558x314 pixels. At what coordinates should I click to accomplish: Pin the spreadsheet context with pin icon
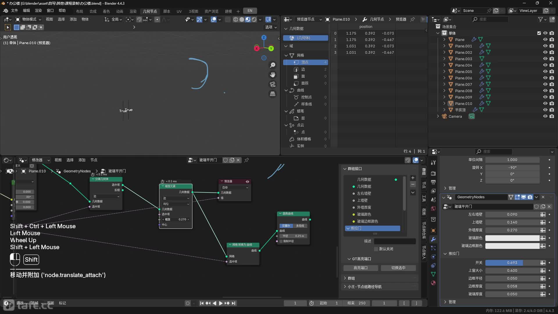(x=412, y=19)
